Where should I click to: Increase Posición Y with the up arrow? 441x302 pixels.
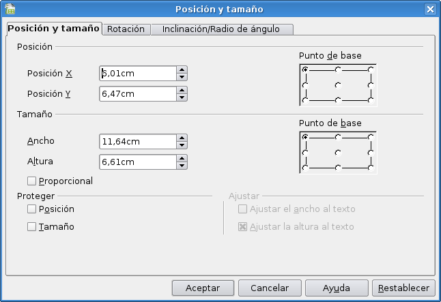(x=182, y=89)
